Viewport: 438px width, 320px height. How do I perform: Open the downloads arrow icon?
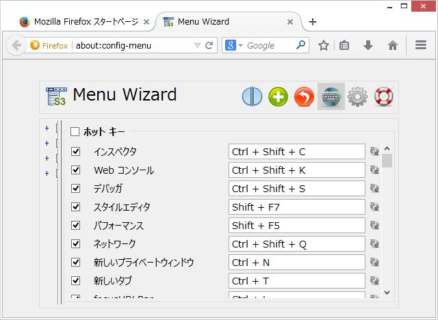click(x=368, y=45)
